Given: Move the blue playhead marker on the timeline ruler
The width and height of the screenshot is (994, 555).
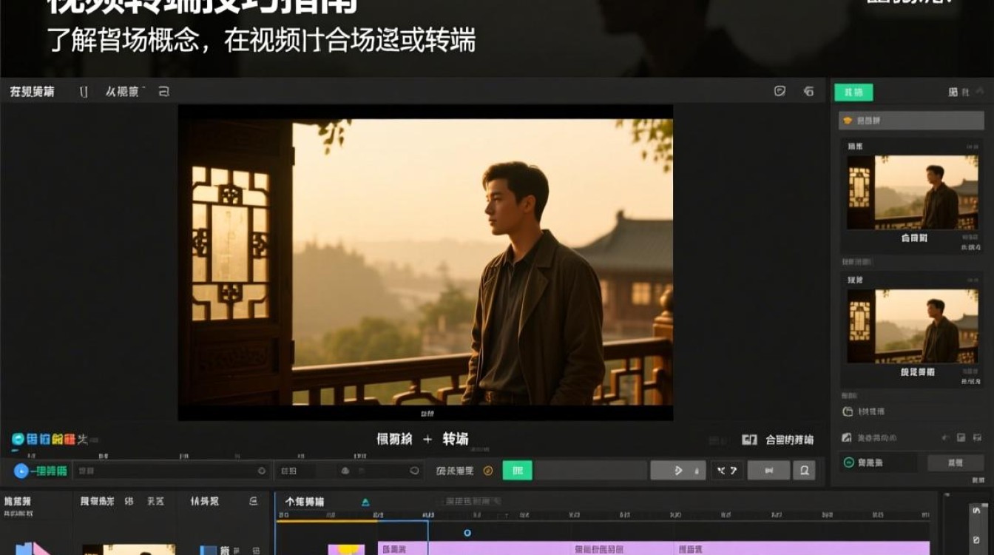Looking at the screenshot, I should (467, 531).
